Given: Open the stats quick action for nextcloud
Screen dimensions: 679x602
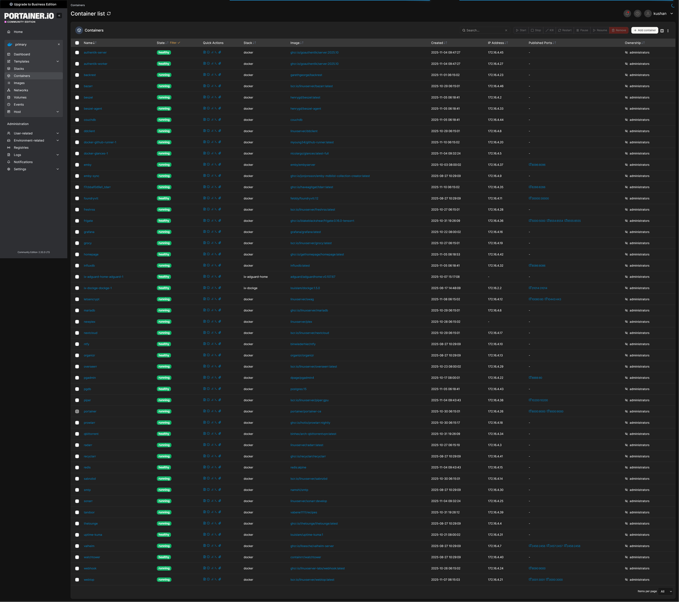Looking at the screenshot, I should pos(212,333).
